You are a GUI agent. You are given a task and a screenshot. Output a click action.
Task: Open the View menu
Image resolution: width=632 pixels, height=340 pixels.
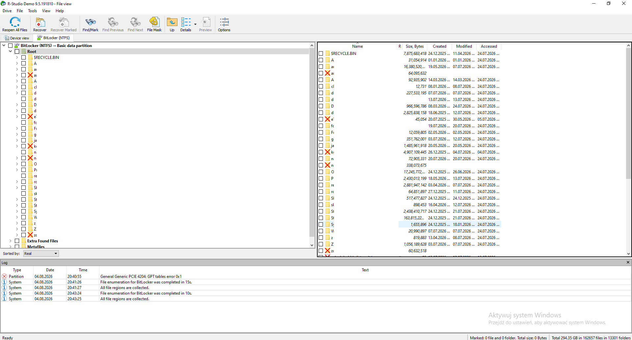coord(46,11)
